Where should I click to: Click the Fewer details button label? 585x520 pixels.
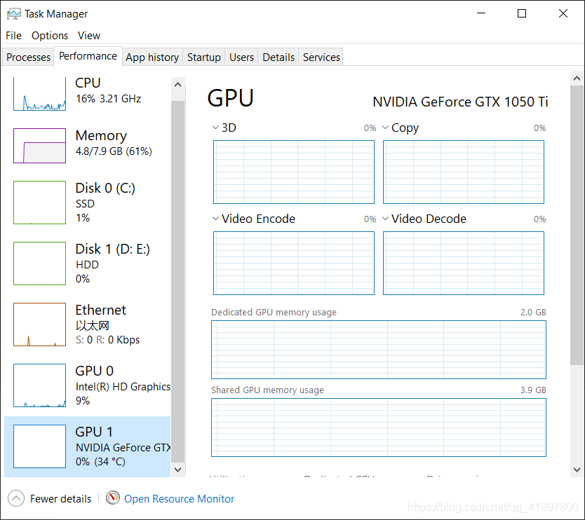tap(60, 499)
